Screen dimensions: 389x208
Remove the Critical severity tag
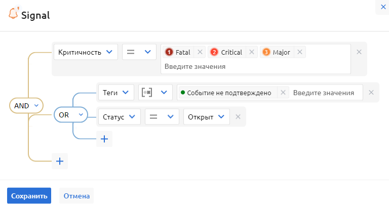251,52
